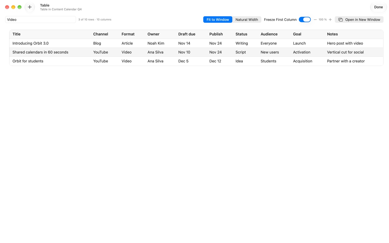The width and height of the screenshot is (389, 243).
Task: Click the New users audience cell
Action: click(x=270, y=52)
